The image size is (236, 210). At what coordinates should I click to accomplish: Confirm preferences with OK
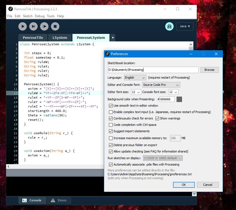click(x=184, y=185)
